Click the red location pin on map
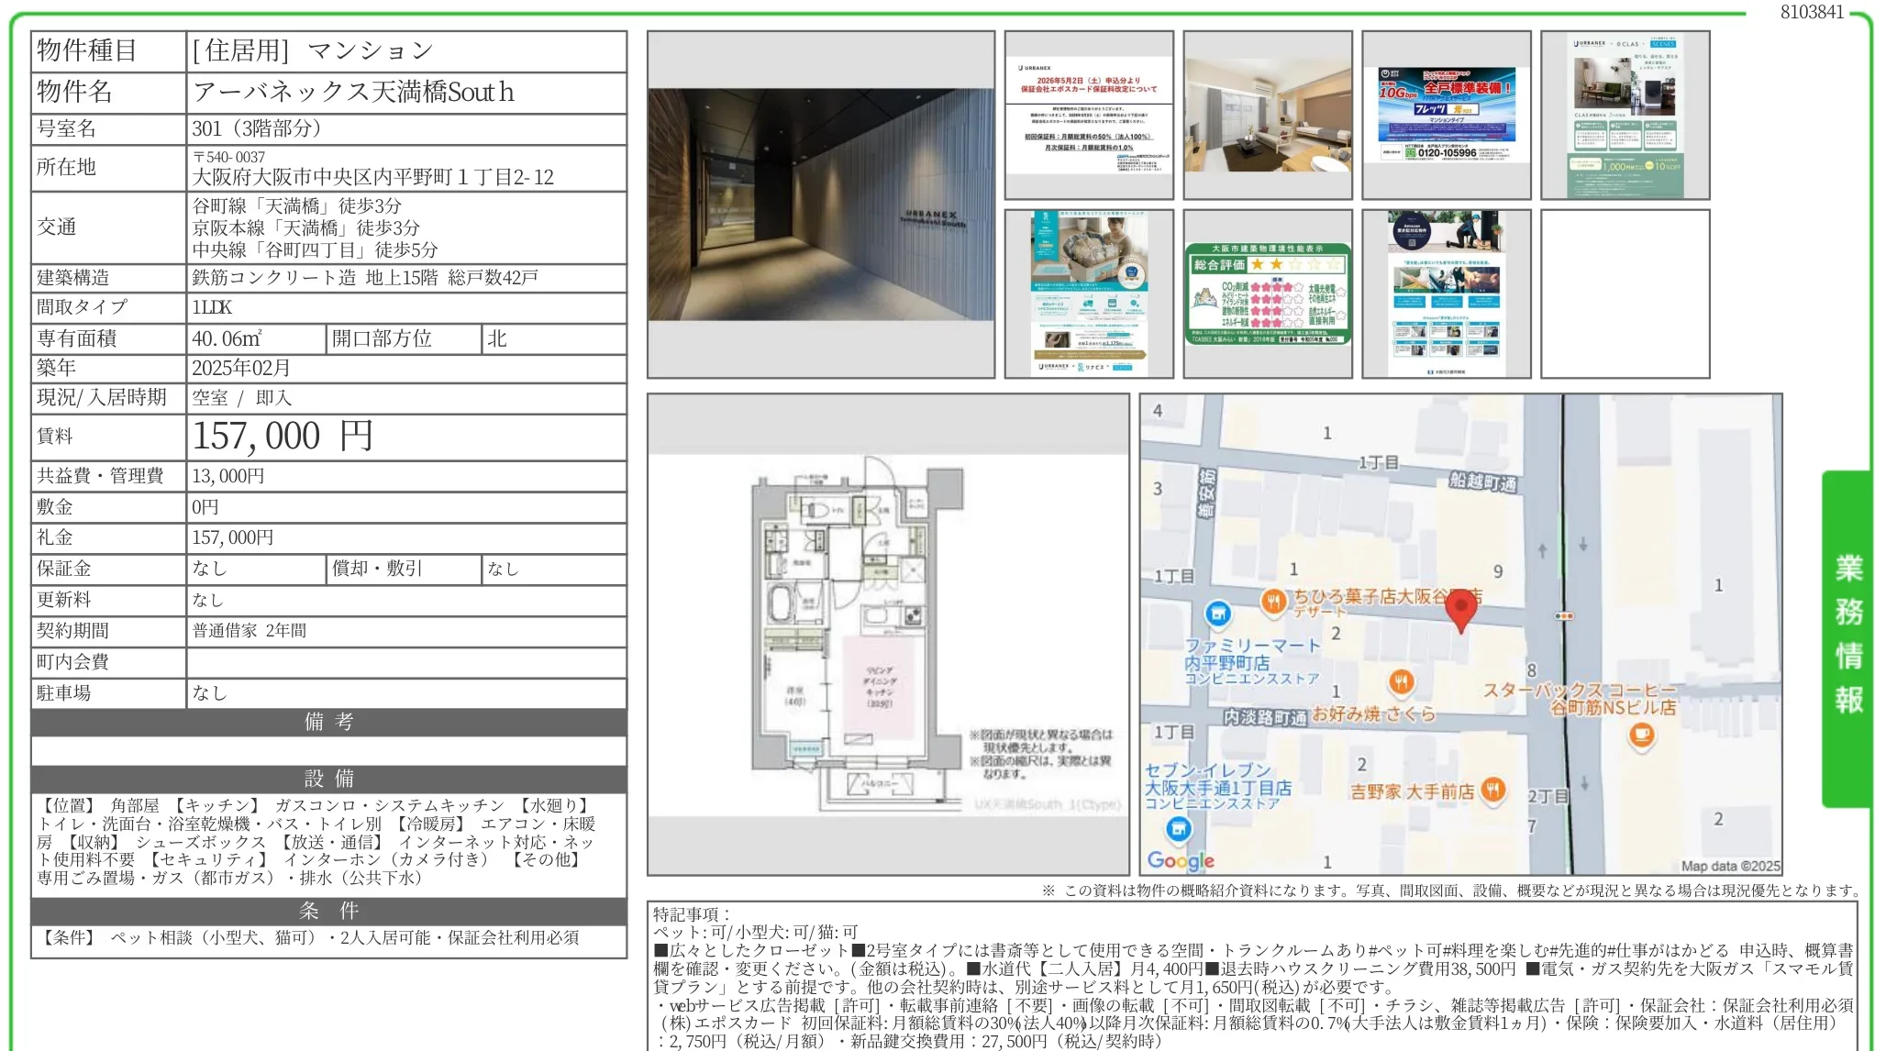The height and width of the screenshot is (1051, 1886). click(x=1460, y=610)
